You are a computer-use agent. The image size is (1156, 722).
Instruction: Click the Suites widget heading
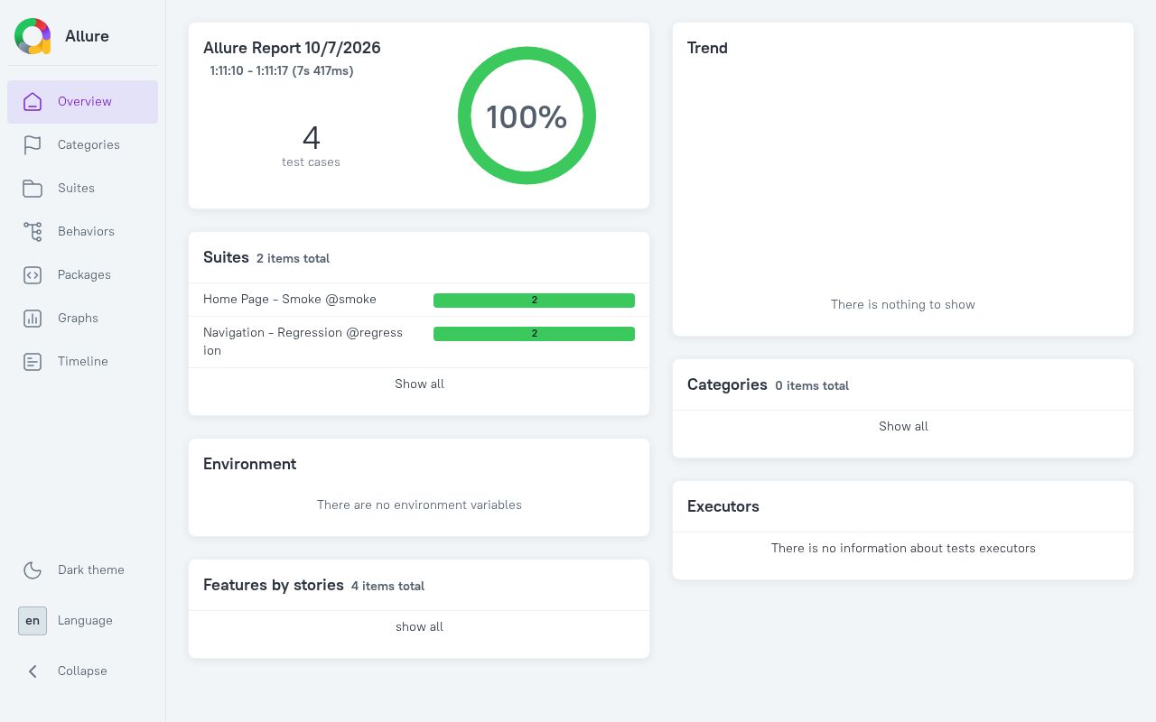(x=226, y=257)
